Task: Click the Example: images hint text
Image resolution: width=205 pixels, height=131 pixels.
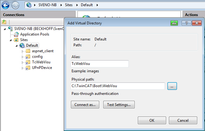Action: click(x=85, y=71)
